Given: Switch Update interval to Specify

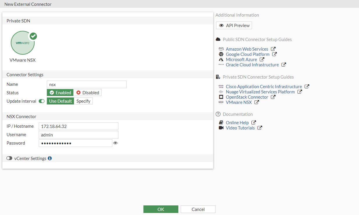Looking at the screenshot, I should tap(83, 101).
